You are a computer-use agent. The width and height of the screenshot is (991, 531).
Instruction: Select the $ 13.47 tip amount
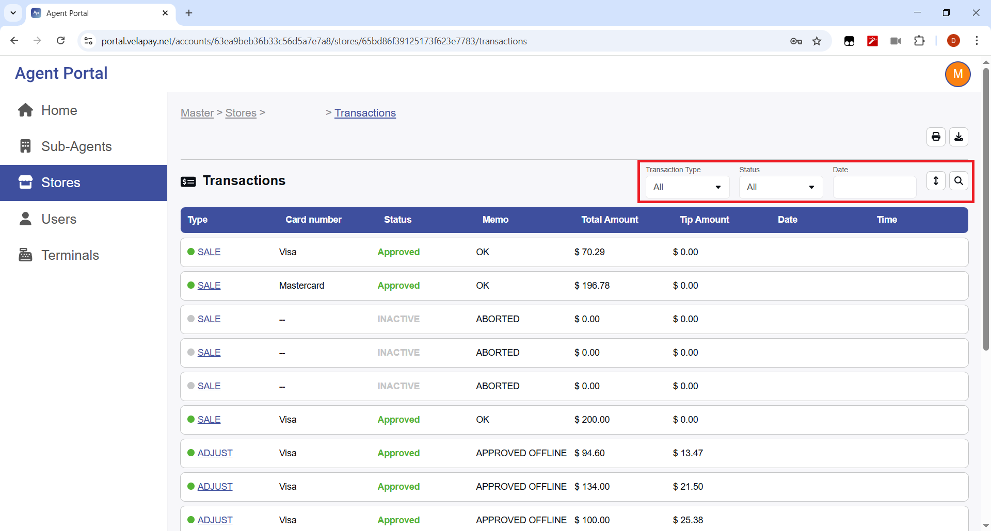pyautogui.click(x=688, y=453)
